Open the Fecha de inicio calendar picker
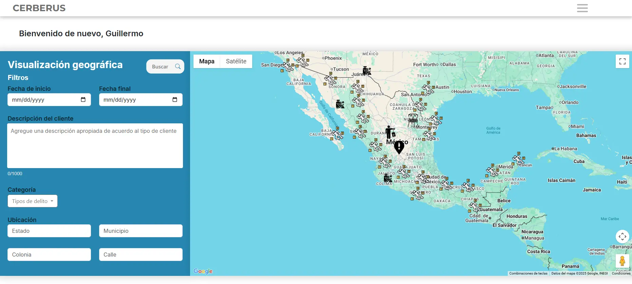This screenshot has width=632, height=284. point(83,100)
